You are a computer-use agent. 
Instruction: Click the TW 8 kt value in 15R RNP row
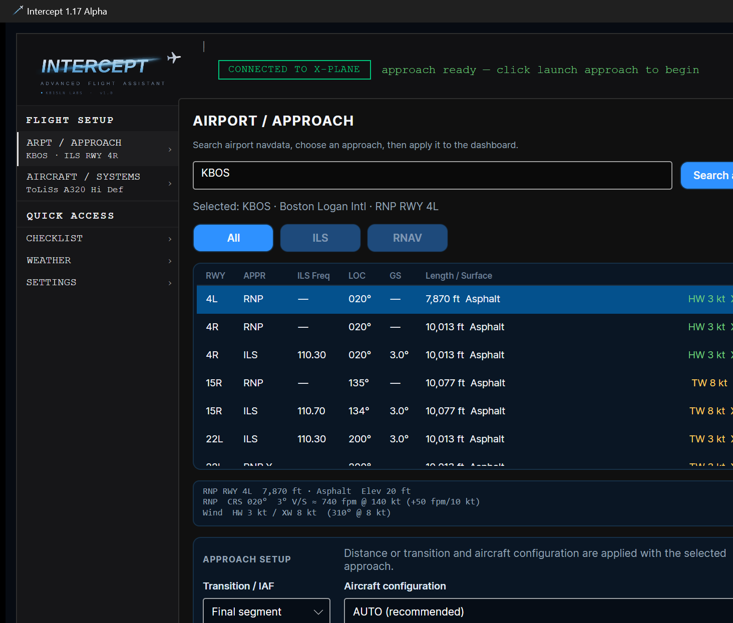pos(709,383)
